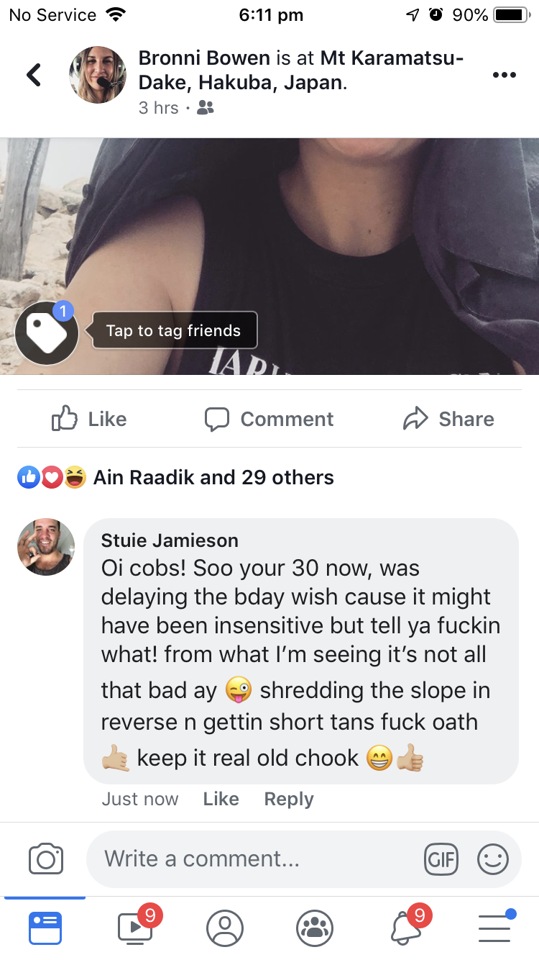Open the three-dot post options menu
The image size is (539, 960).
pyautogui.click(x=505, y=75)
